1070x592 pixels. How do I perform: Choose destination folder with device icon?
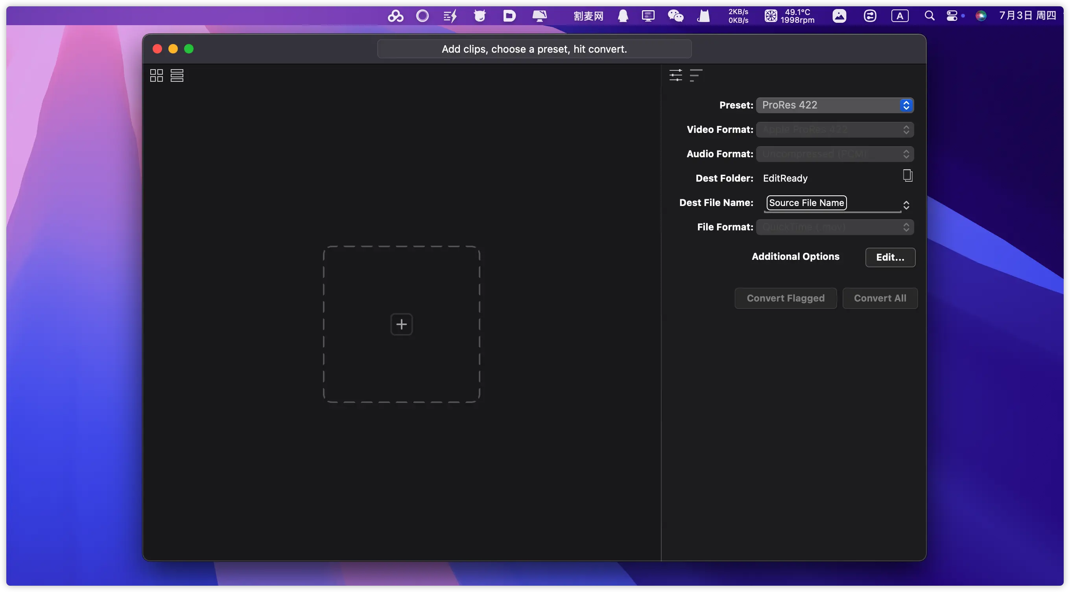click(907, 176)
